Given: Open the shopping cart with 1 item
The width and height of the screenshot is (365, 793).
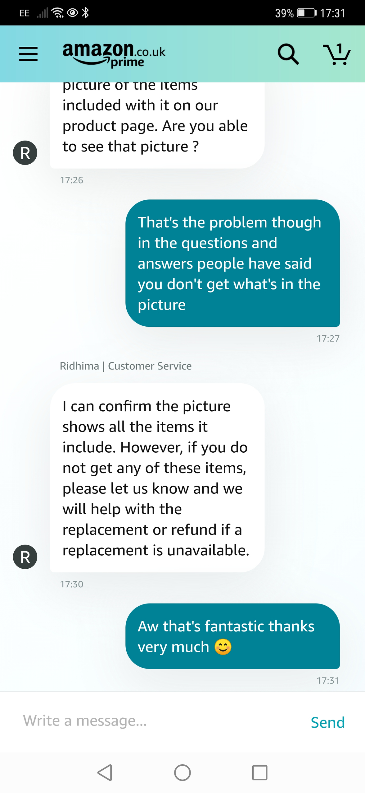Looking at the screenshot, I should (337, 54).
